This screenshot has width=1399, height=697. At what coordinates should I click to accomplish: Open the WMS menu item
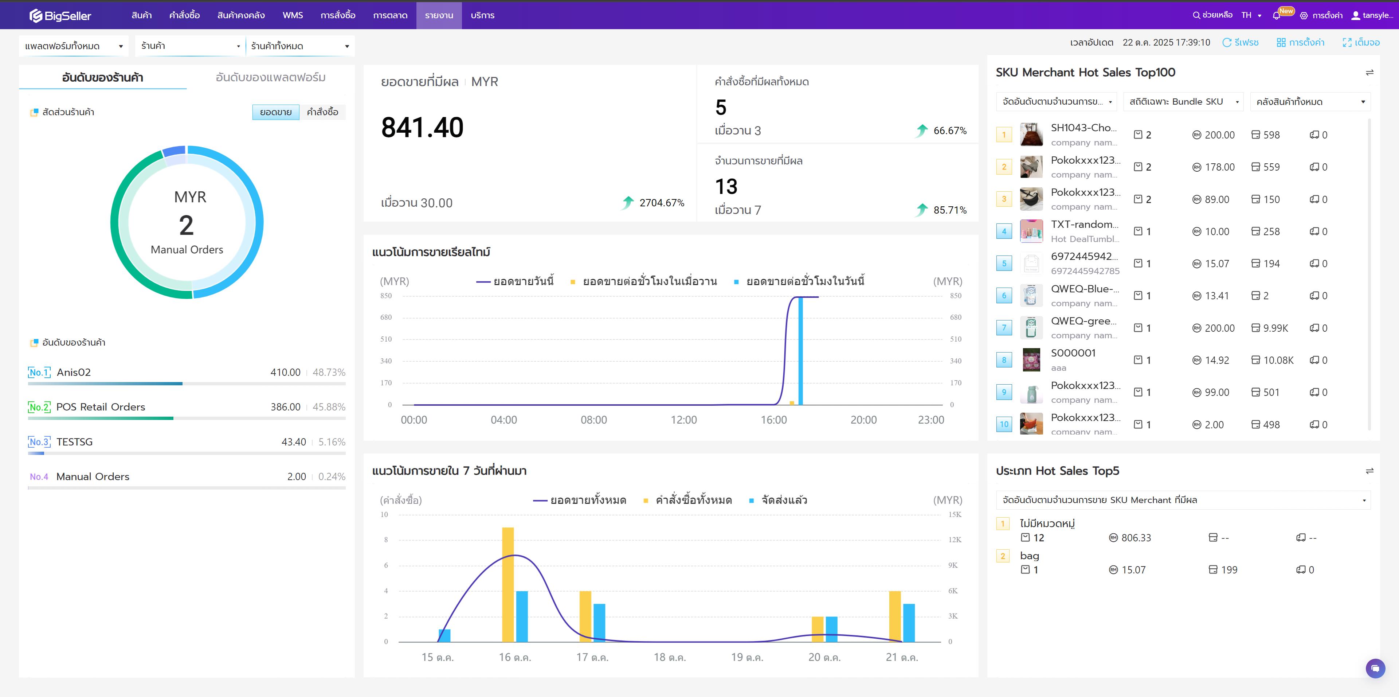point(292,15)
